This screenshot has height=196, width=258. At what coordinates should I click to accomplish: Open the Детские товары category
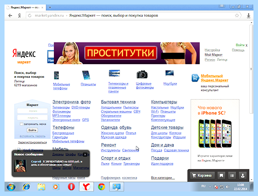[x=167, y=128]
